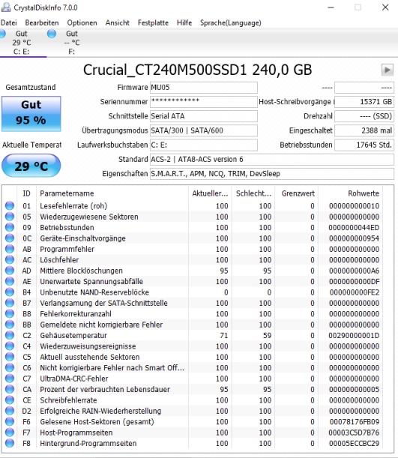Click status icon for Gemeldete nicht korrigierbare Fehler
The height and width of the screenshot is (458, 398).
[x=10, y=325]
